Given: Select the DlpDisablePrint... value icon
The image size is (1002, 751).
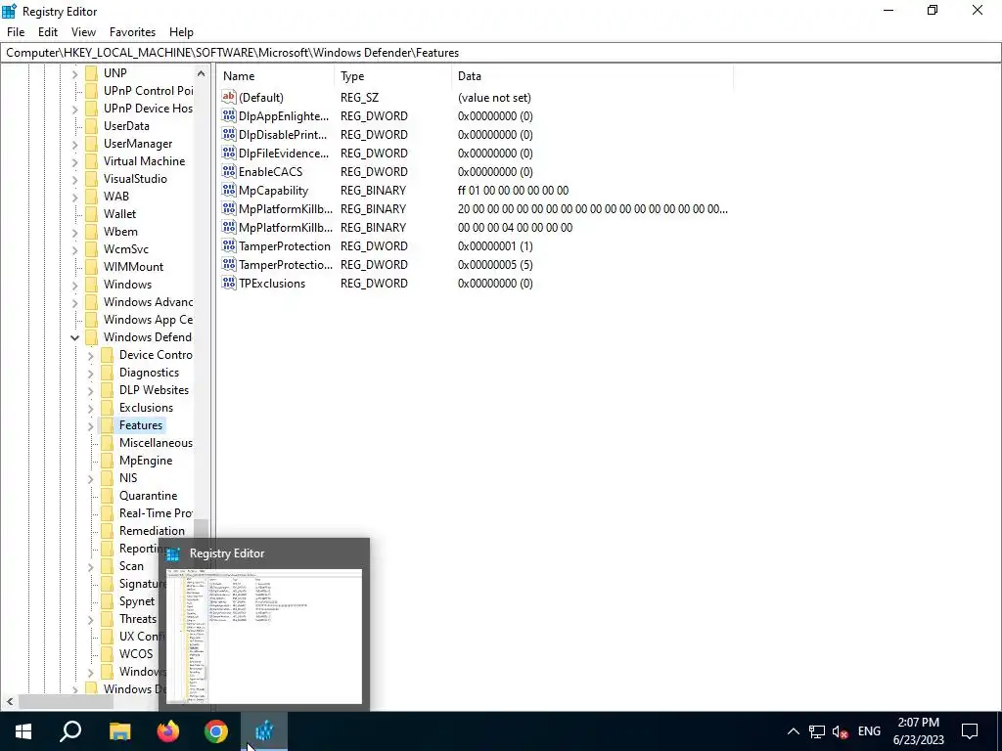Looking at the screenshot, I should pos(229,134).
